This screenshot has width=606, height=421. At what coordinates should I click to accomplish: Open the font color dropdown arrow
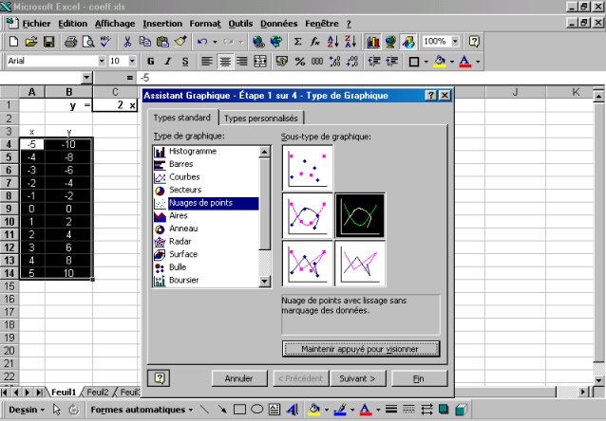478,62
